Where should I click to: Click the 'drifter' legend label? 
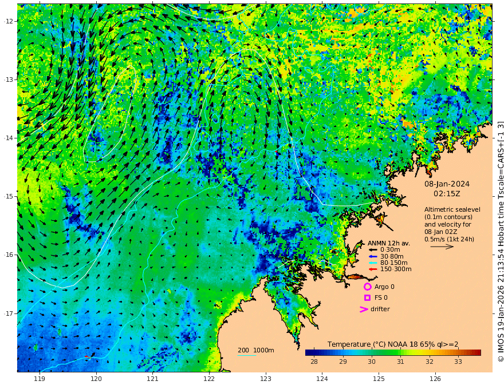pos(380,309)
